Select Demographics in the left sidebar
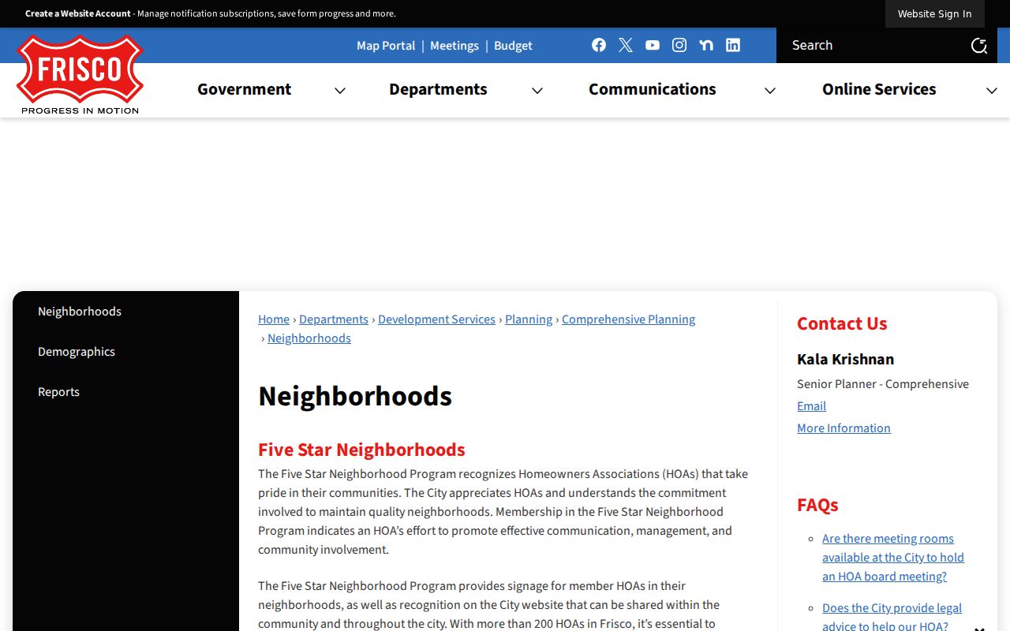Screen dimensions: 1010x631 (77, 352)
